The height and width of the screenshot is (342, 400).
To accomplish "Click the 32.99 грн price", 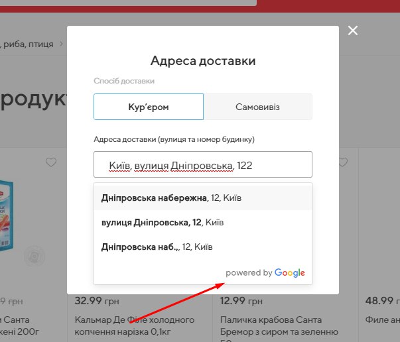I will pyautogui.click(x=97, y=301).
